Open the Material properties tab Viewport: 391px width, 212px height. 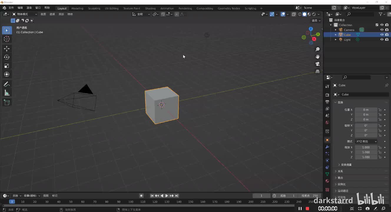point(327,181)
